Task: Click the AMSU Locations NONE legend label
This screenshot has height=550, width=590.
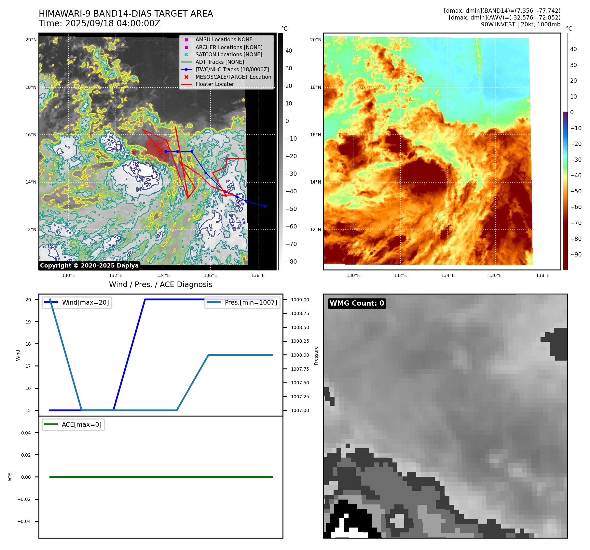Action: point(224,40)
